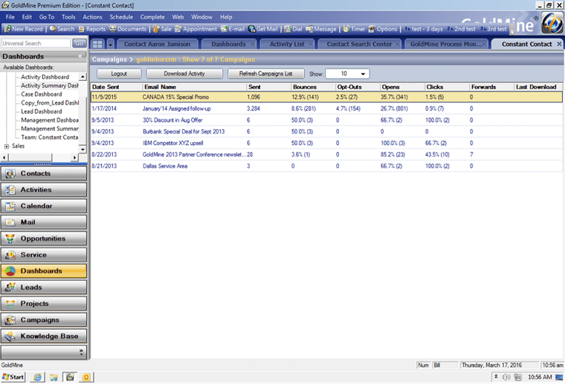
Task: Start the Timer from toolbar
Action: [x=354, y=29]
